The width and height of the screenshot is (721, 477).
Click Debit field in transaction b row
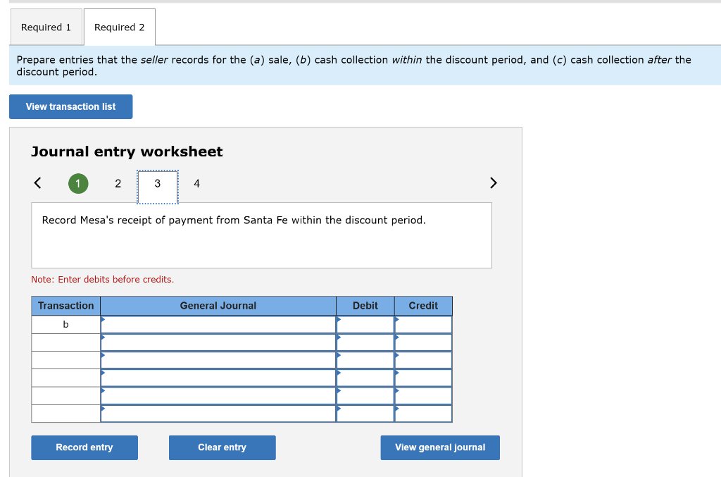(365, 325)
